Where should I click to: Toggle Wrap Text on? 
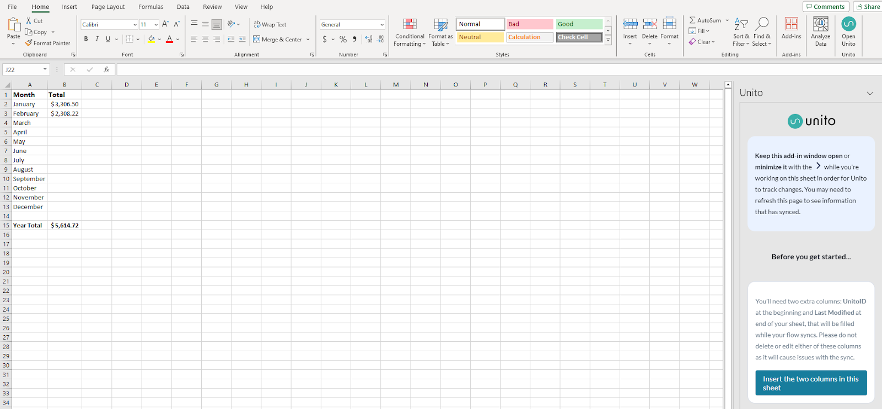[270, 25]
